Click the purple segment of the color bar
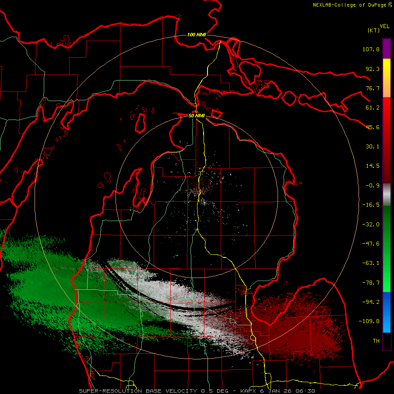394x394 pixels. click(387, 49)
